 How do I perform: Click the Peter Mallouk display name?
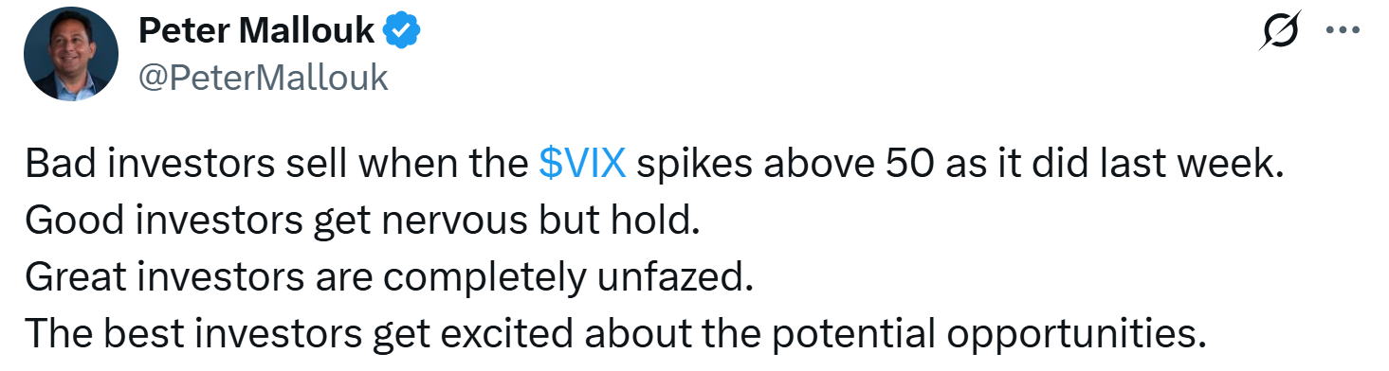point(256,33)
